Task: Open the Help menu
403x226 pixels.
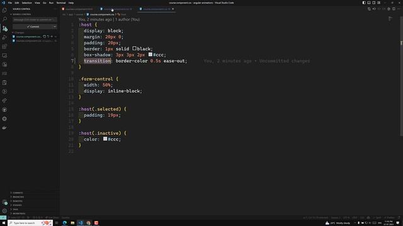Action: coord(71,3)
